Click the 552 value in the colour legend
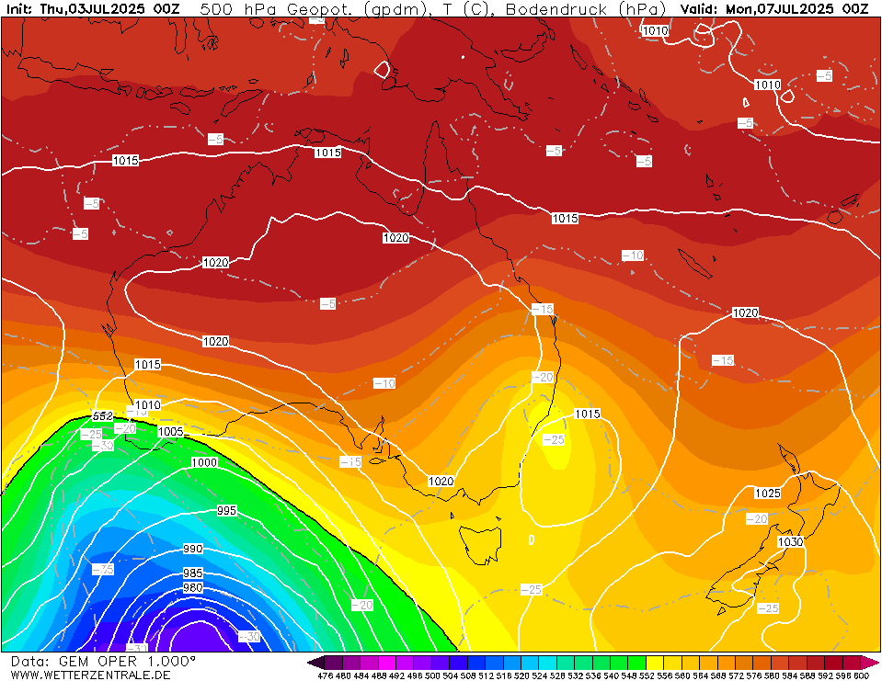This screenshot has height=681, width=882. pyautogui.click(x=647, y=675)
